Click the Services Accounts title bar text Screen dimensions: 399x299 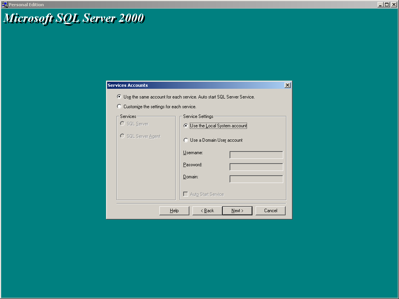click(x=128, y=85)
